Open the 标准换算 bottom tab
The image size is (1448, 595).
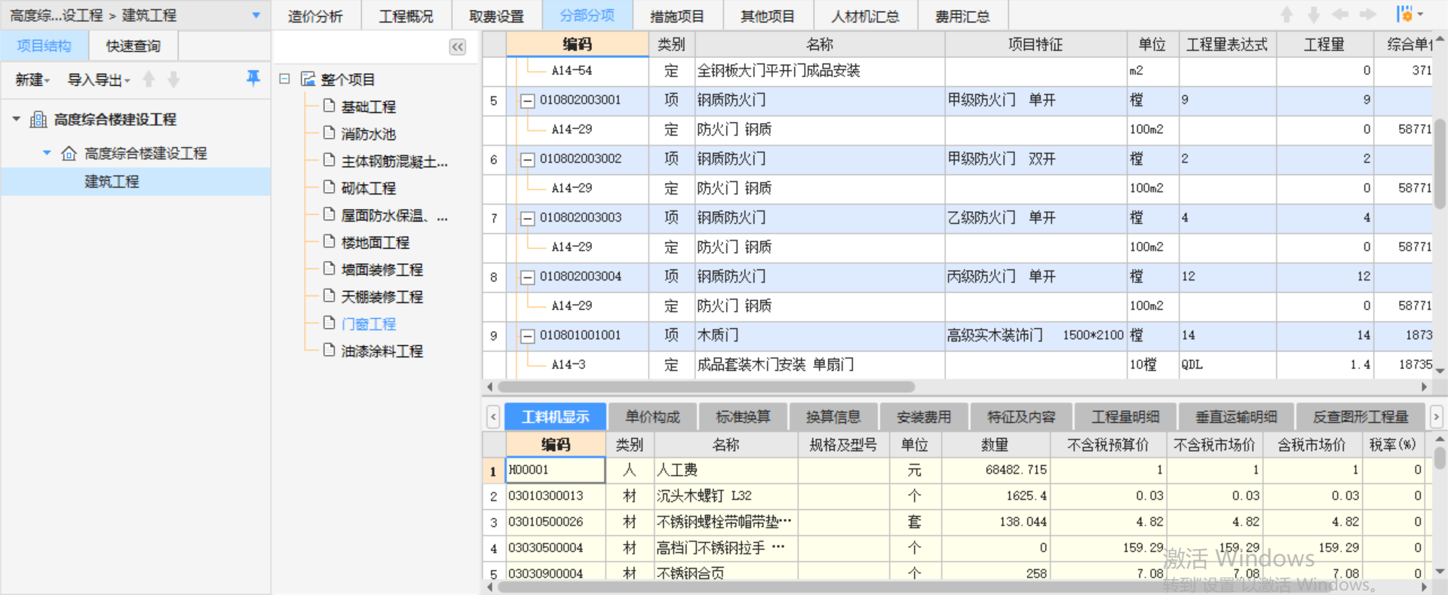click(743, 417)
